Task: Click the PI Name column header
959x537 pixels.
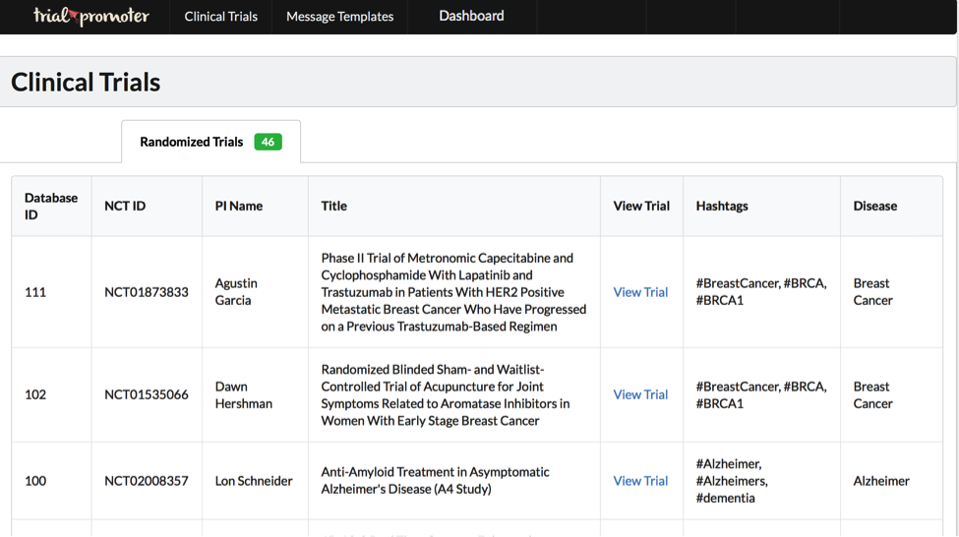Action: [x=238, y=206]
